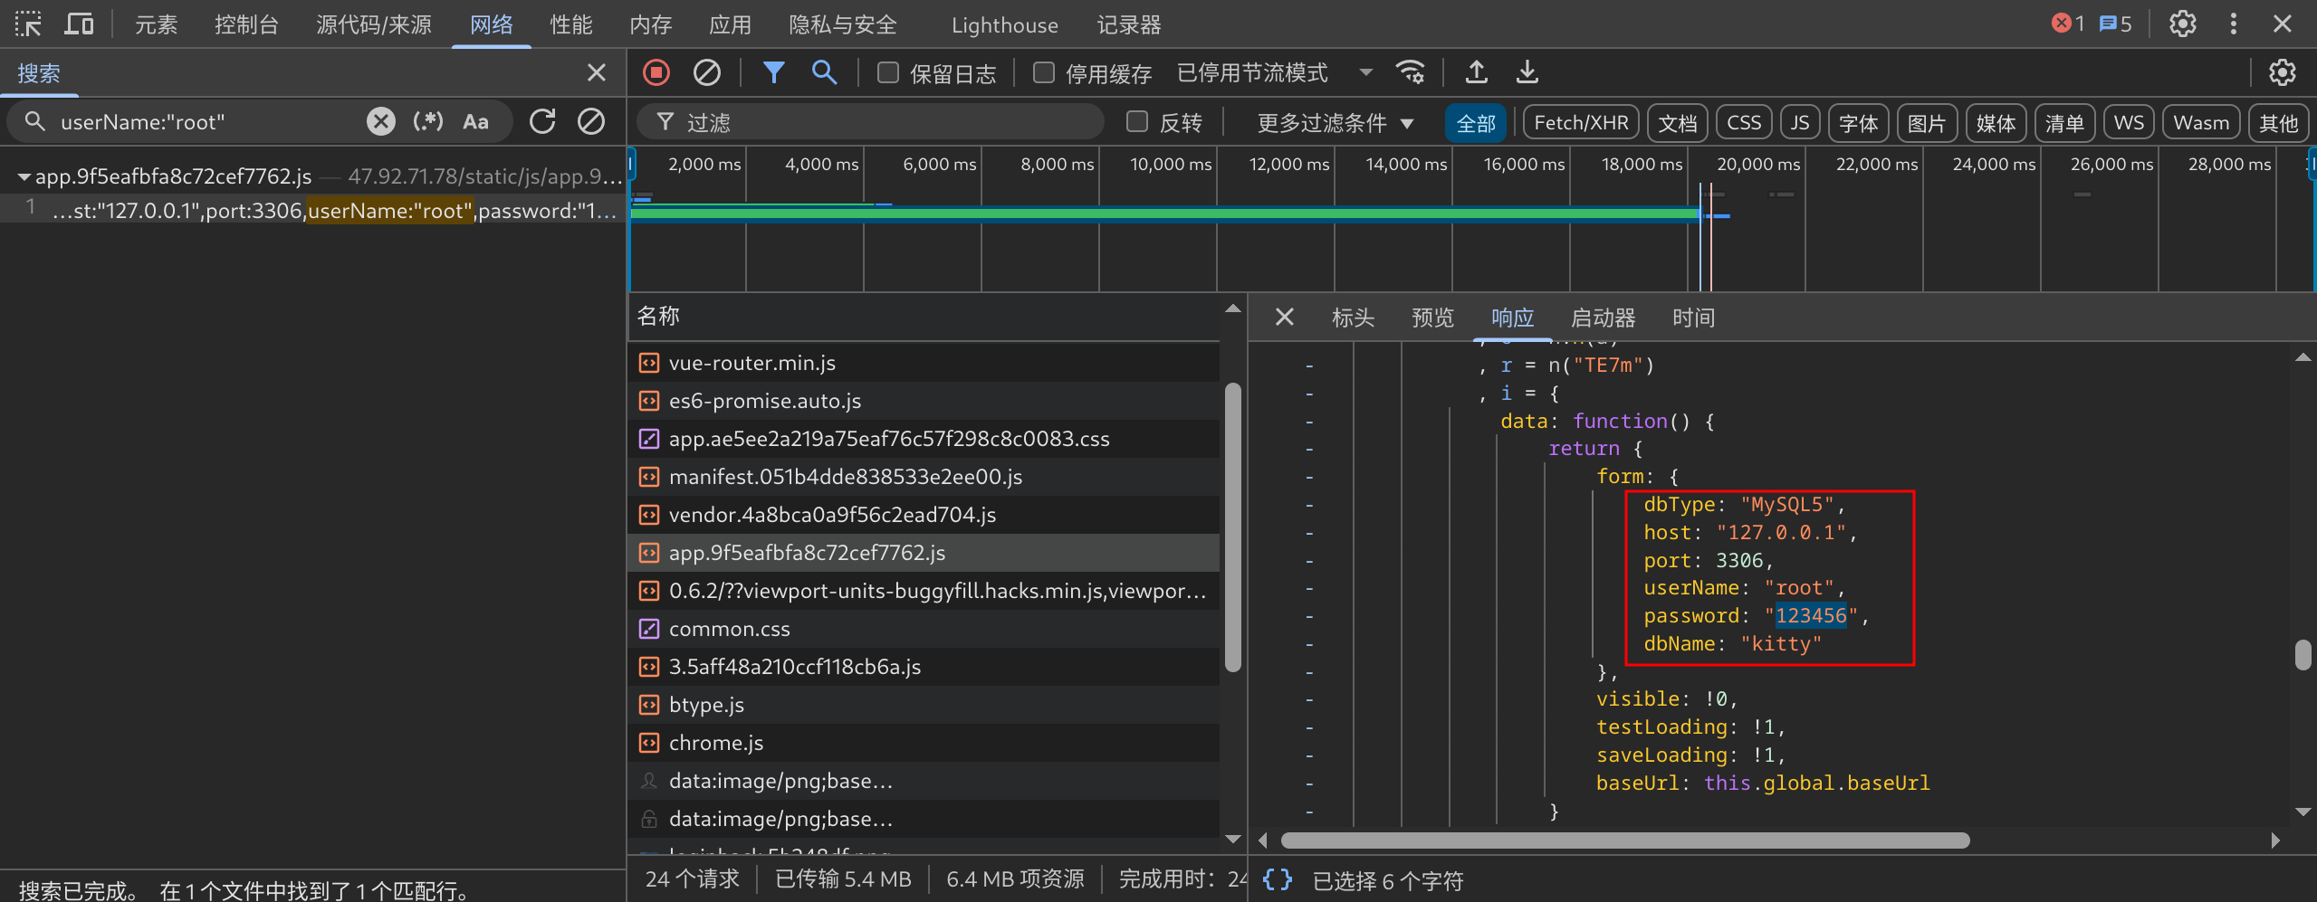
Task: Close the request details pane
Action: tap(1284, 317)
